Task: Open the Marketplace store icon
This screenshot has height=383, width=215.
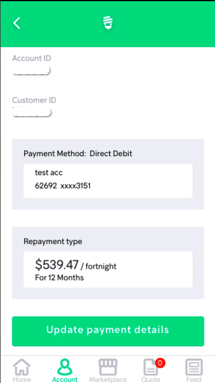Action: [108, 367]
